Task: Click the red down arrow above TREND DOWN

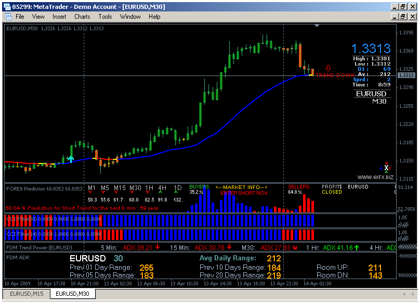Action: click(x=328, y=68)
